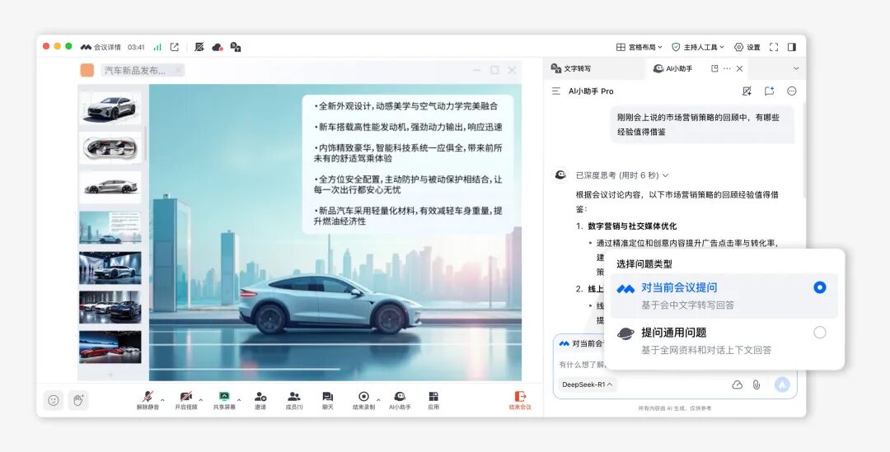Open the 聊天 chat panel
Image resolution: width=890 pixels, height=452 pixels.
point(327,399)
